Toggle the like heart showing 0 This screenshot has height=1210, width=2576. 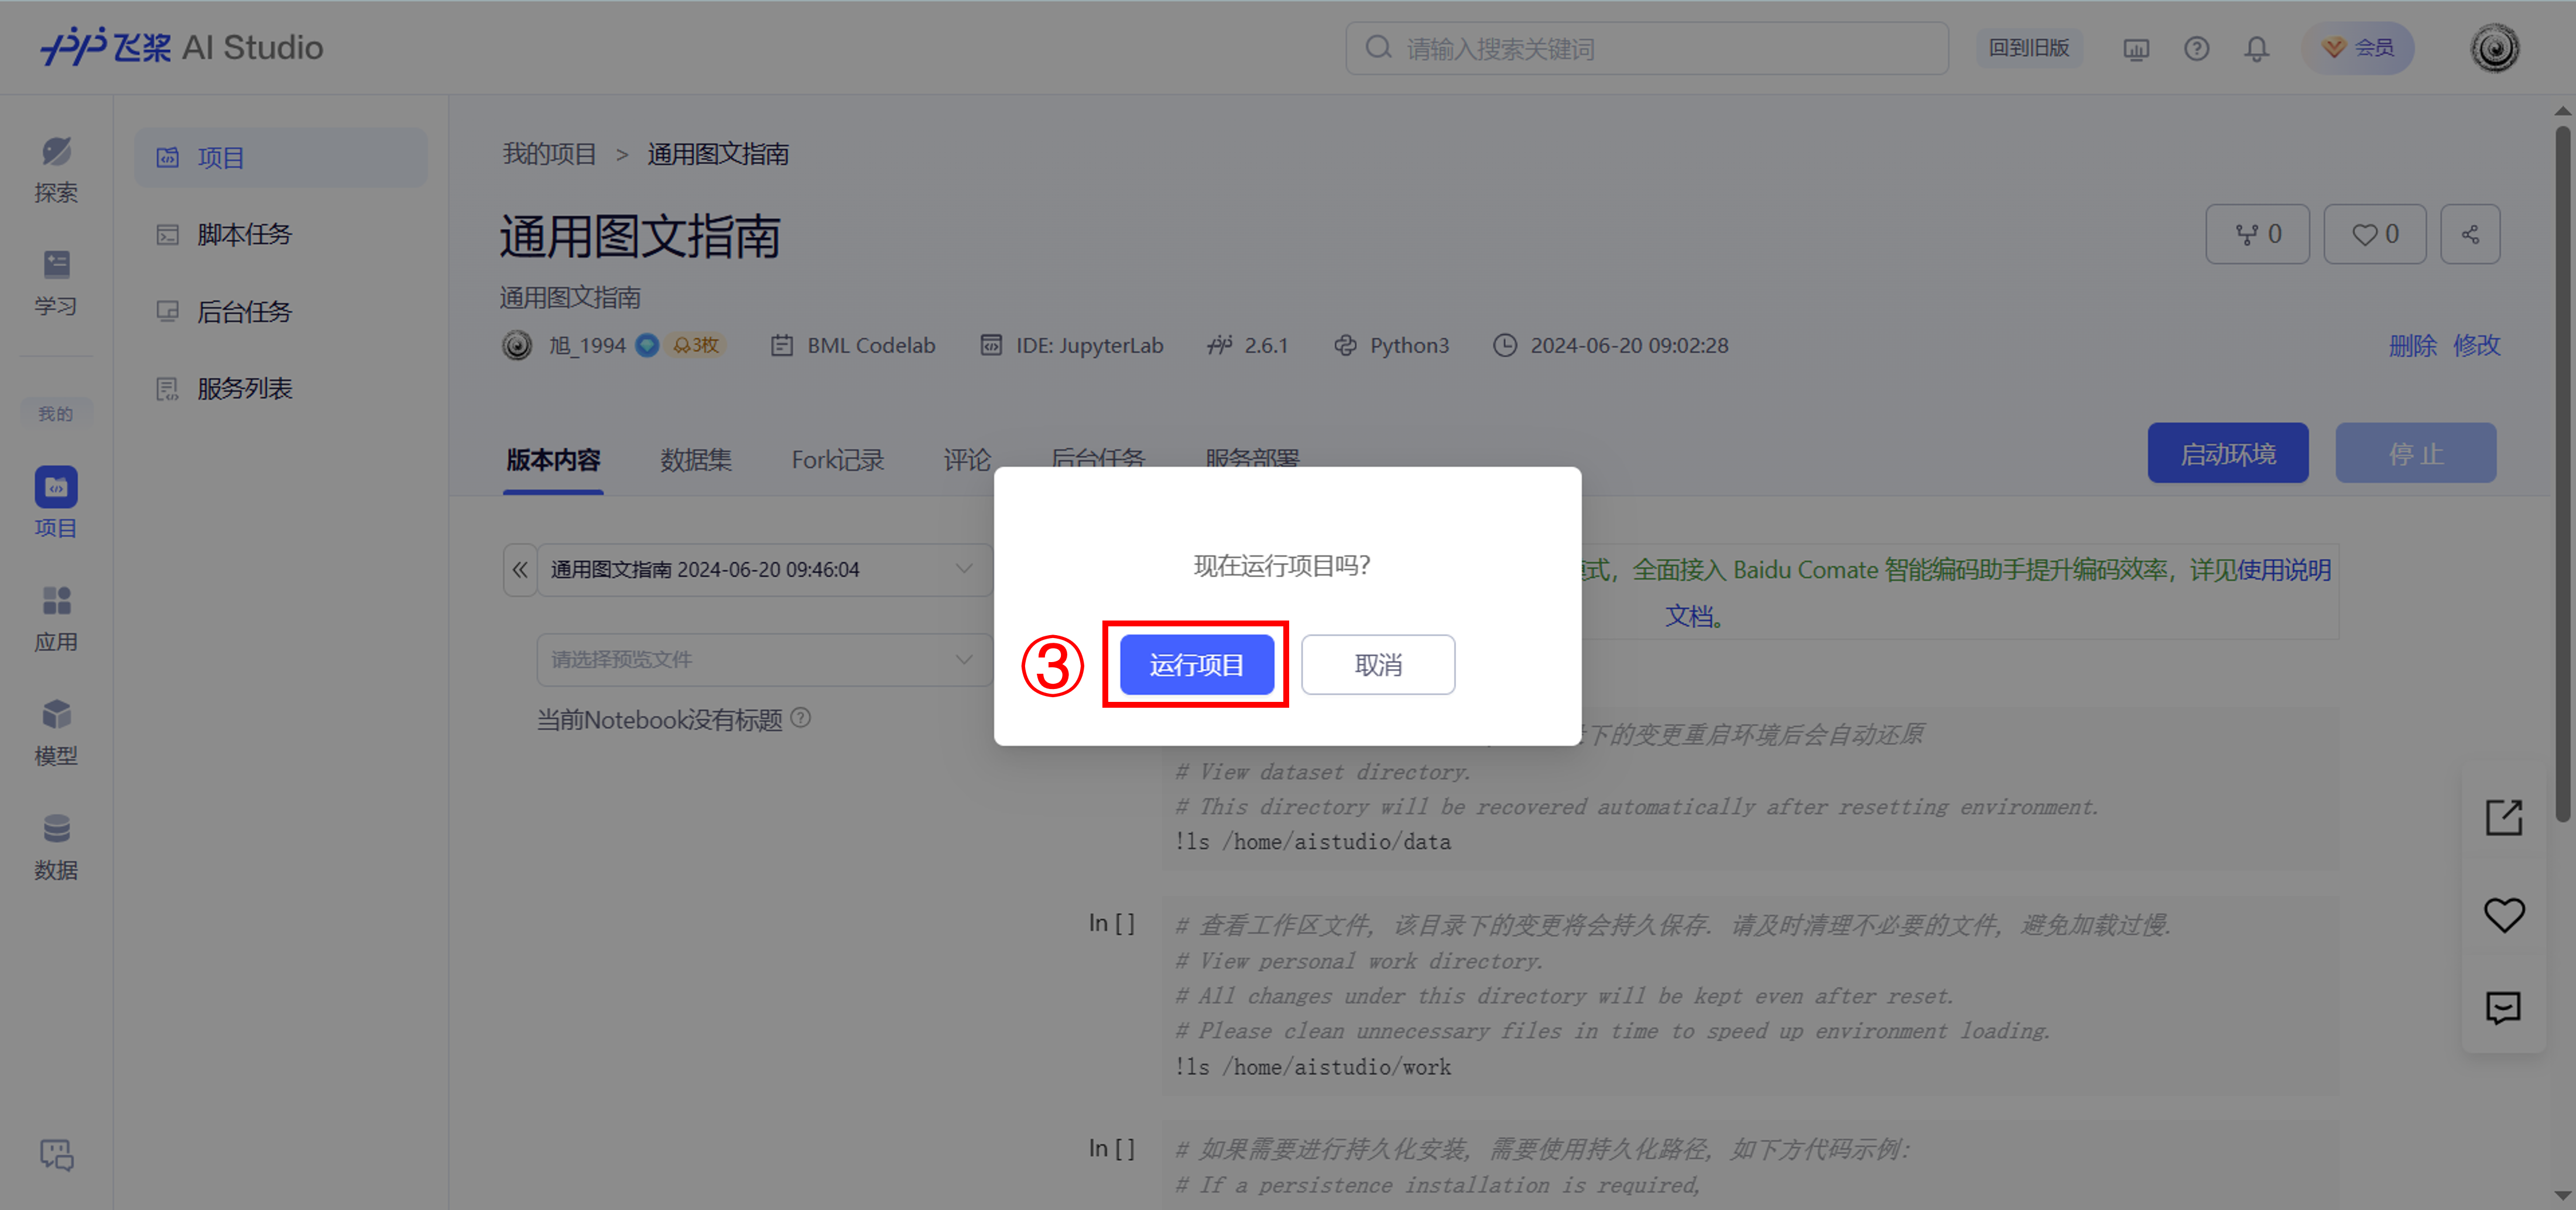click(2374, 233)
